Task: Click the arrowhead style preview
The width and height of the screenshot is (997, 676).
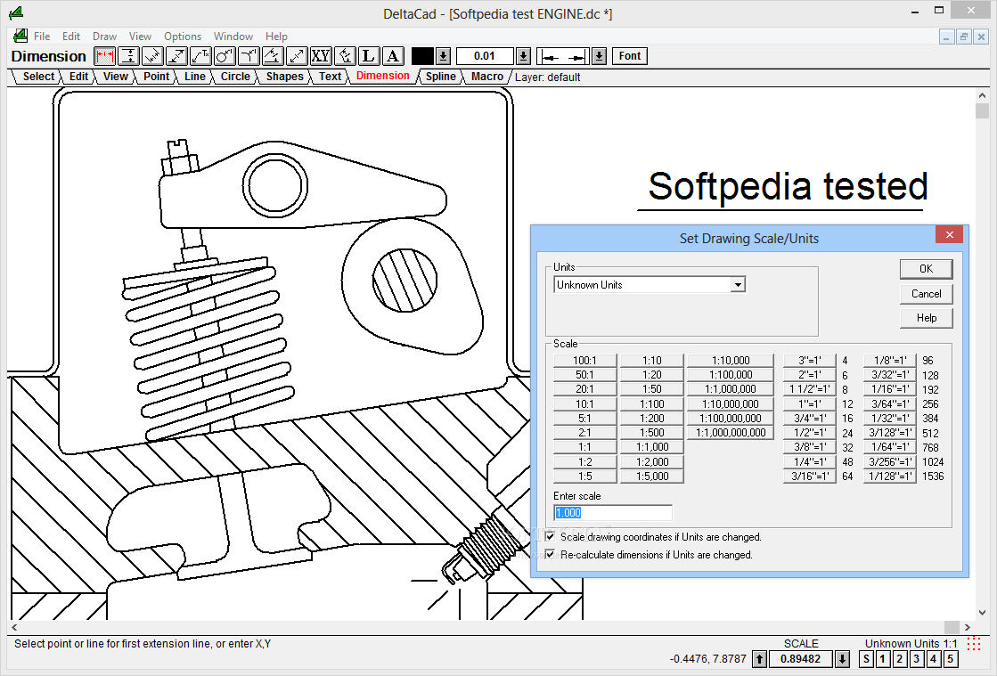Action: click(563, 56)
